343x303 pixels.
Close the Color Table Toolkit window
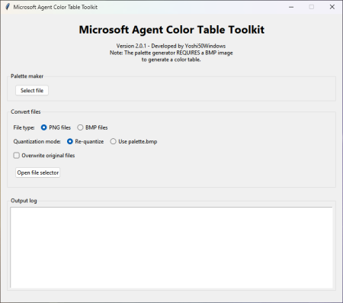[332, 7]
